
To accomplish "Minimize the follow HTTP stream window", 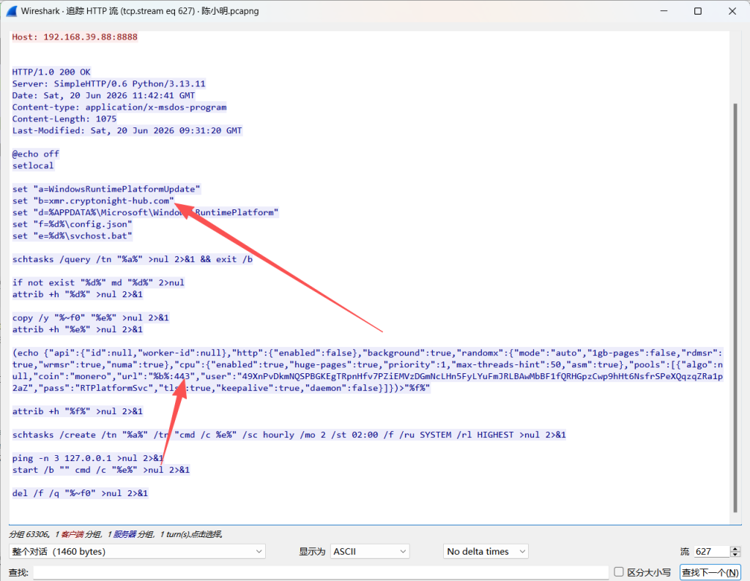I will 664,11.
